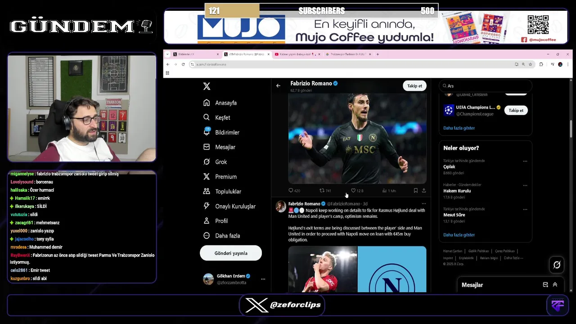
Task: Click the Profil person icon
Action: [x=207, y=221]
